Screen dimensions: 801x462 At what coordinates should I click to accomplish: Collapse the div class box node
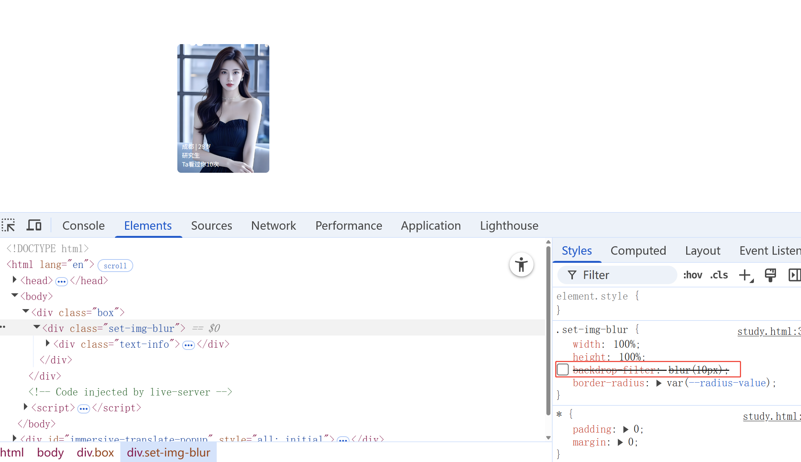[26, 312]
